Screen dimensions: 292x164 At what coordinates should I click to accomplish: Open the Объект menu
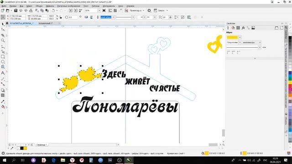tap(39, 6)
